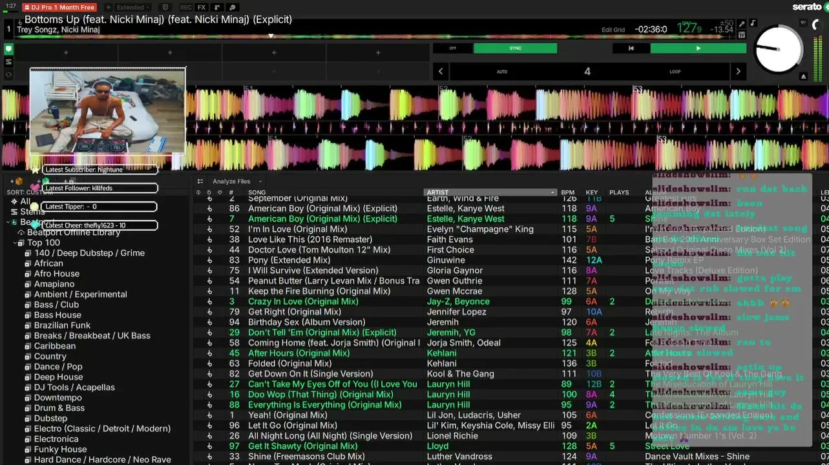Open the ARTIST column sort dropdown

click(552, 192)
